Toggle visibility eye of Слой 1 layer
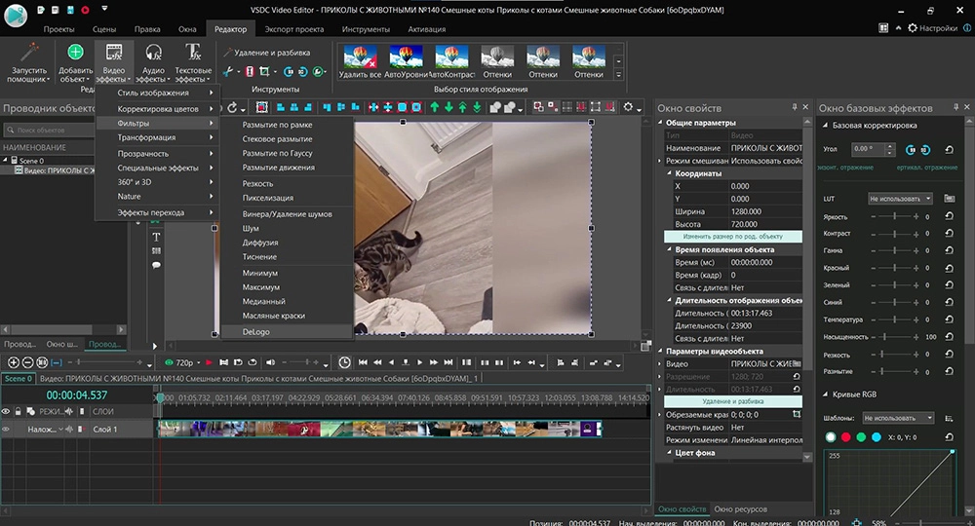This screenshot has width=975, height=526. 7,429
